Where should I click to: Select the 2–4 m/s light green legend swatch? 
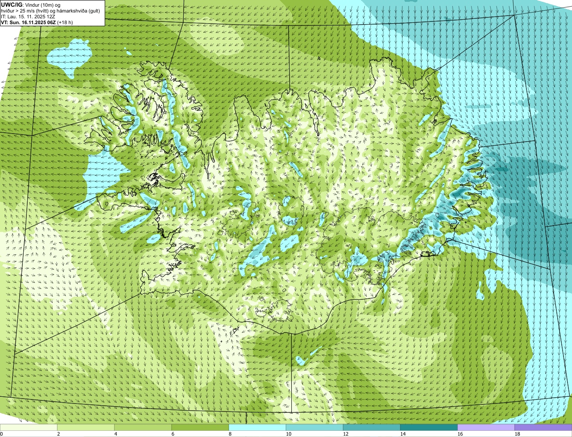(x=86, y=427)
